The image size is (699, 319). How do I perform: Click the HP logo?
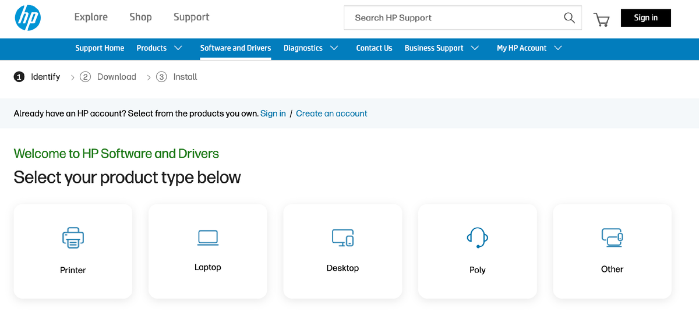28,18
